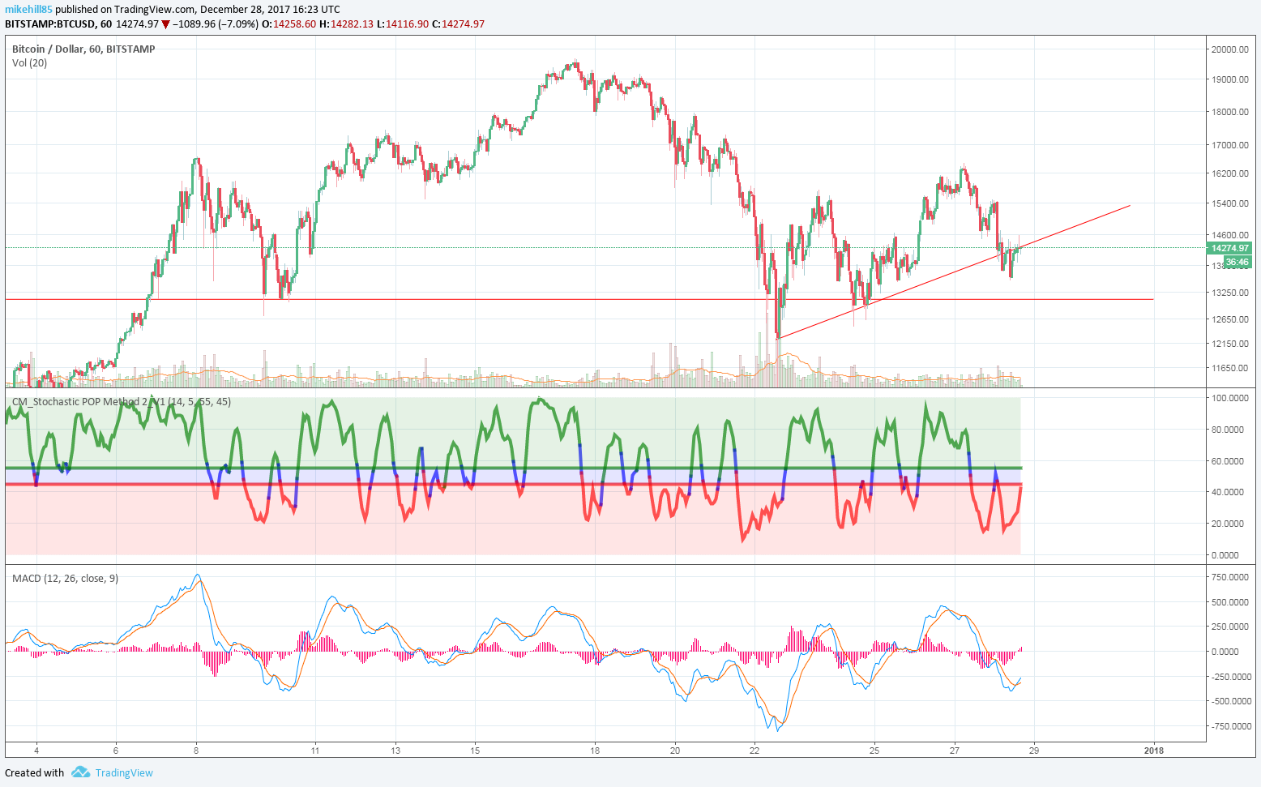Click the 15400.00 price axis label
This screenshot has height=787, width=1261.
click(x=1229, y=203)
